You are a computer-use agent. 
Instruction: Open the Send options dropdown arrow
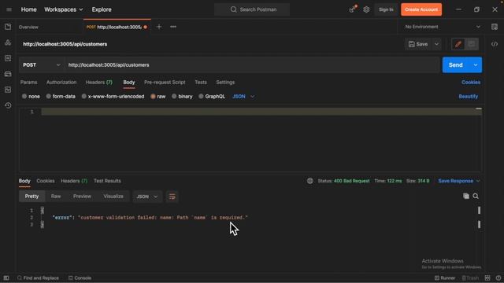pos(476,65)
